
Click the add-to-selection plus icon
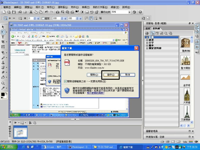point(10,18)
